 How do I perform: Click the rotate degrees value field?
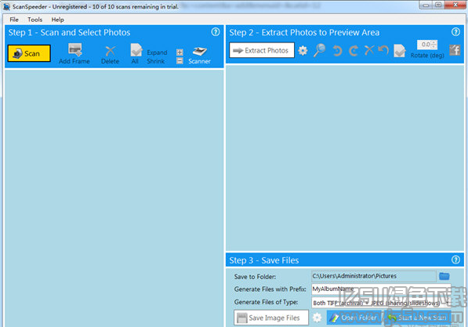[424, 45]
